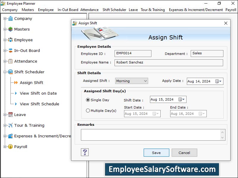Image resolution: width=238 pixels, height=178 pixels.
Task: Click the Employee Name field Robert Sanchez
Action: [169, 63]
